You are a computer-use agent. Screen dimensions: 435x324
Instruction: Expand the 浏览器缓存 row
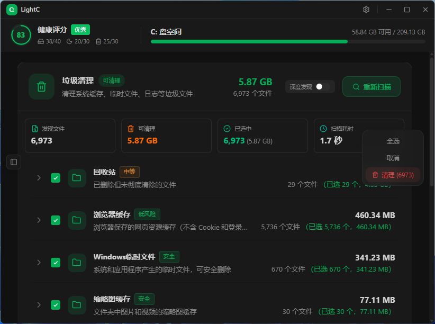(x=39, y=220)
